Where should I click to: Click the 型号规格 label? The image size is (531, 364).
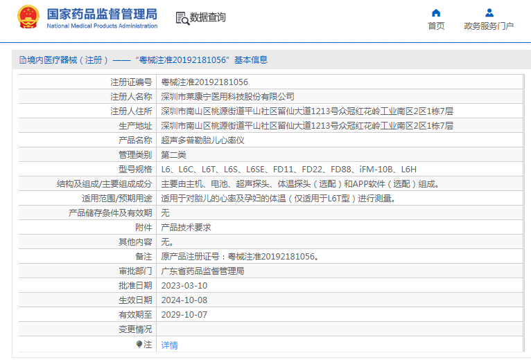click(x=135, y=170)
